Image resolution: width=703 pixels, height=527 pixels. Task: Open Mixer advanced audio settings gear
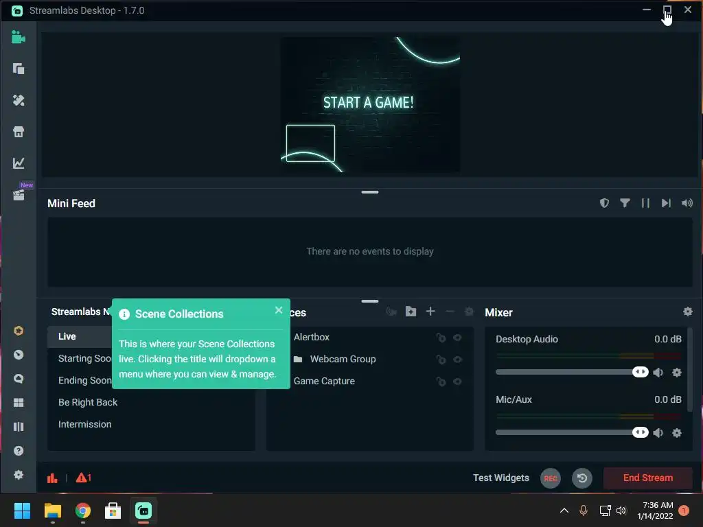pos(688,312)
